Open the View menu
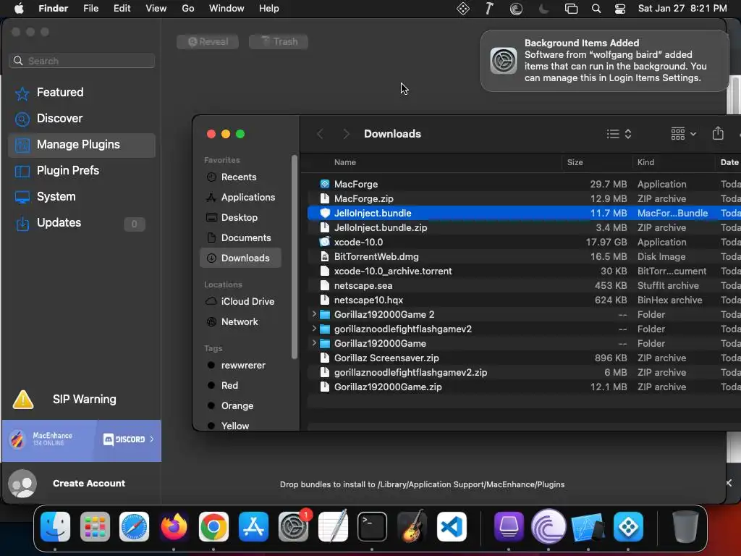Viewport: 741px width, 556px height. click(156, 9)
